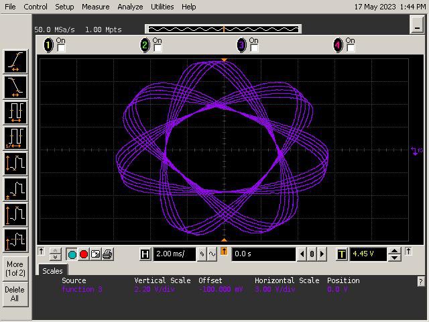Image resolution: width=429 pixels, height=322 pixels.
Task: Open the Measure menu
Action: [x=95, y=7]
